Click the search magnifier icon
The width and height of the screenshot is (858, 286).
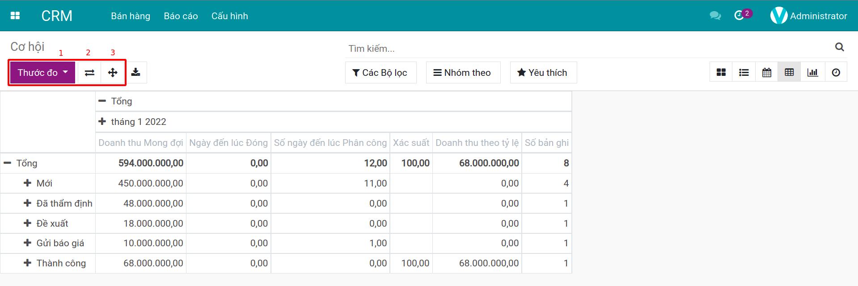click(x=840, y=47)
